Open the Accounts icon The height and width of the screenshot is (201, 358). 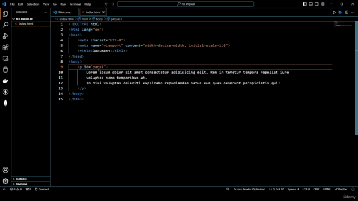click(6, 170)
